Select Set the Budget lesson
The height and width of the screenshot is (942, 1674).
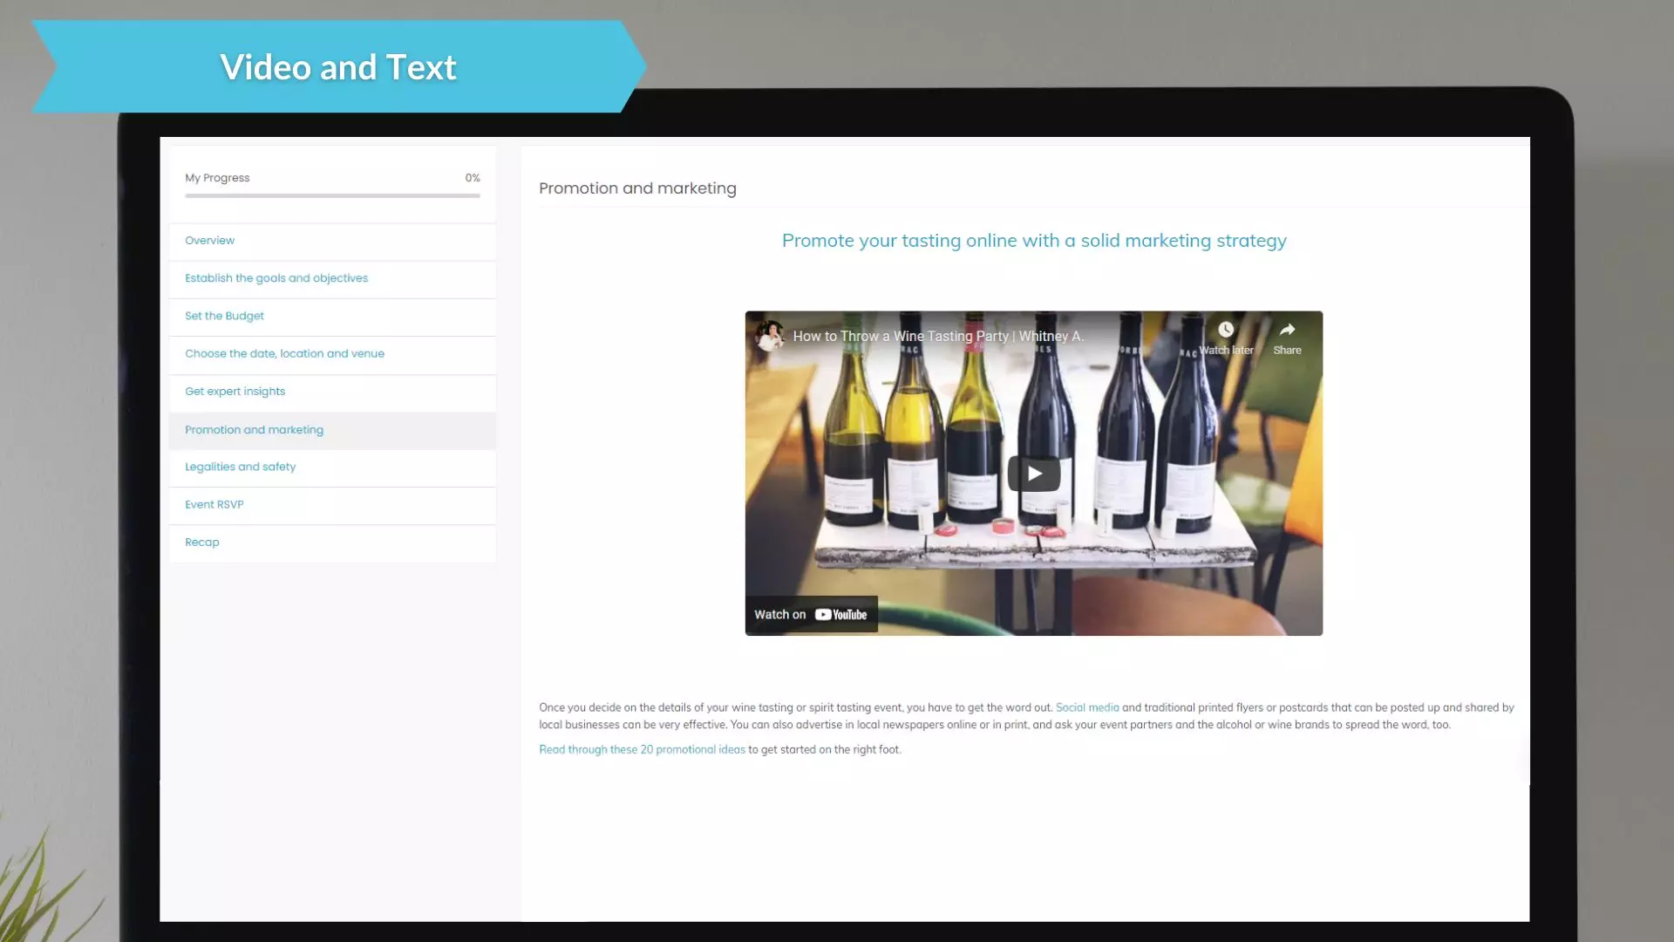point(332,316)
